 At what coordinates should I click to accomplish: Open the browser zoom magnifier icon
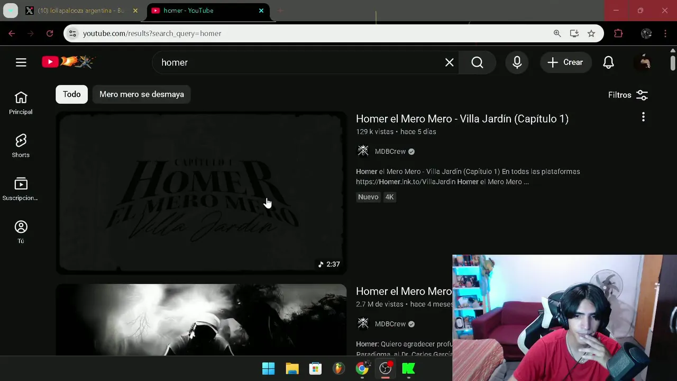(x=557, y=33)
